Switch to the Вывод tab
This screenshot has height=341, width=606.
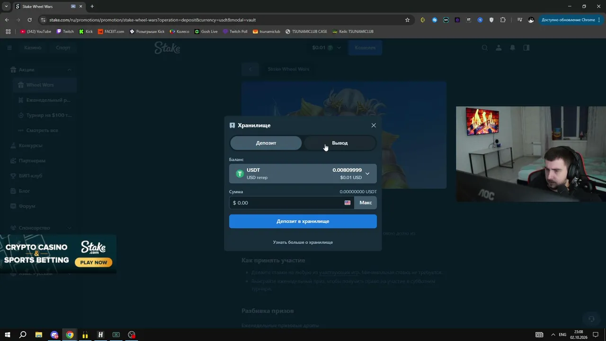[339, 143]
